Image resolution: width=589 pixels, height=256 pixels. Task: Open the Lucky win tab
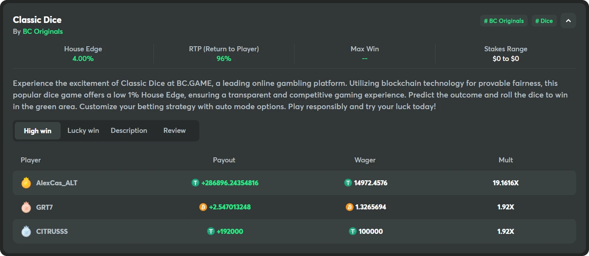83,131
